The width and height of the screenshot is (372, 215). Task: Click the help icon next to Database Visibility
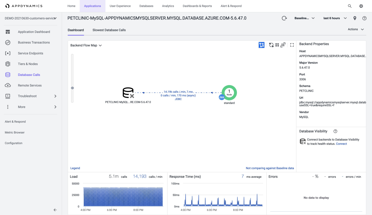[x=335, y=131]
